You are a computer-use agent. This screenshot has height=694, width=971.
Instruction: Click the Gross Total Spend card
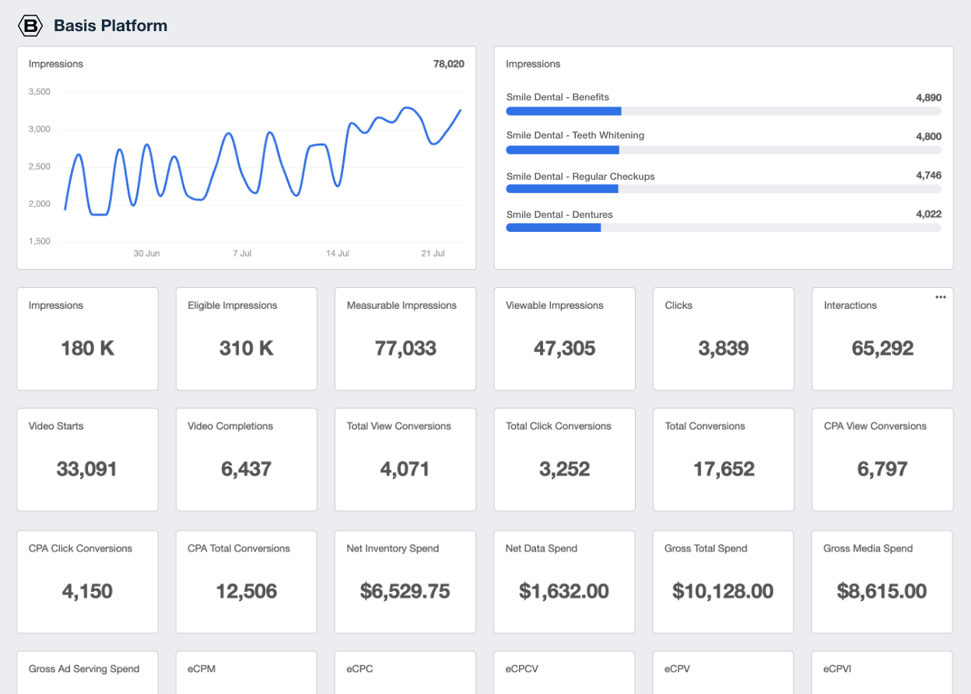pyautogui.click(x=724, y=581)
